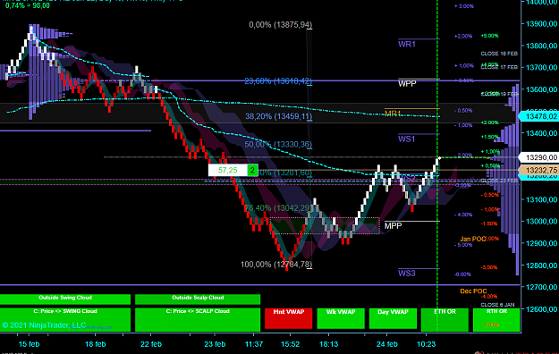Click the 15:52 time axis label
559x354 pixels.
(290, 344)
